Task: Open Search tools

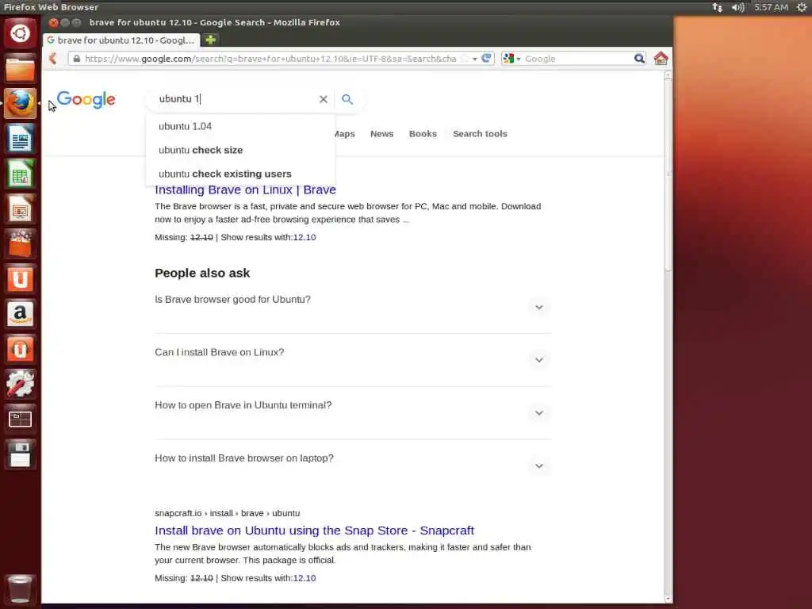Action: tap(480, 133)
